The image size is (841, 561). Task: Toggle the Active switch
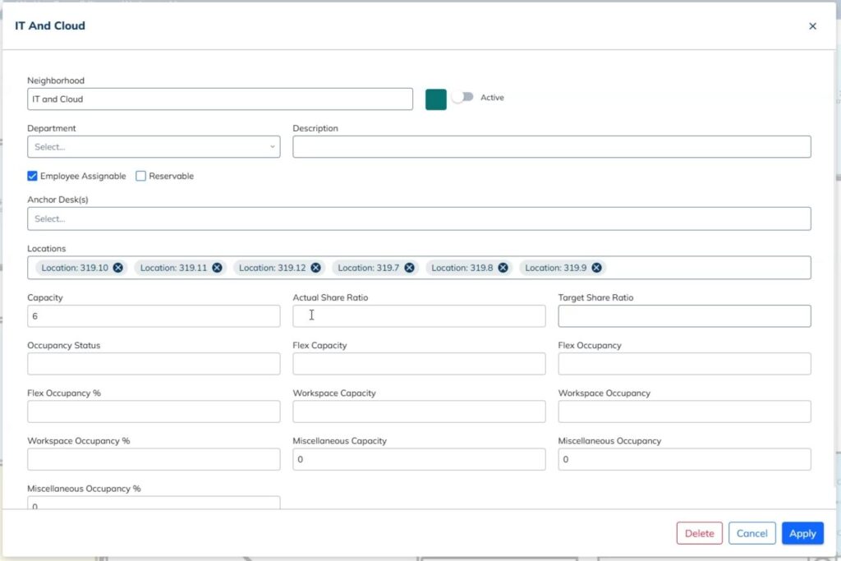click(x=463, y=98)
